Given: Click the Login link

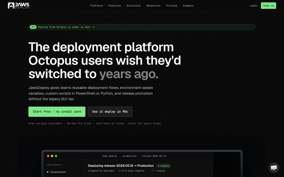Looking at the screenshot, I should point(253,6).
